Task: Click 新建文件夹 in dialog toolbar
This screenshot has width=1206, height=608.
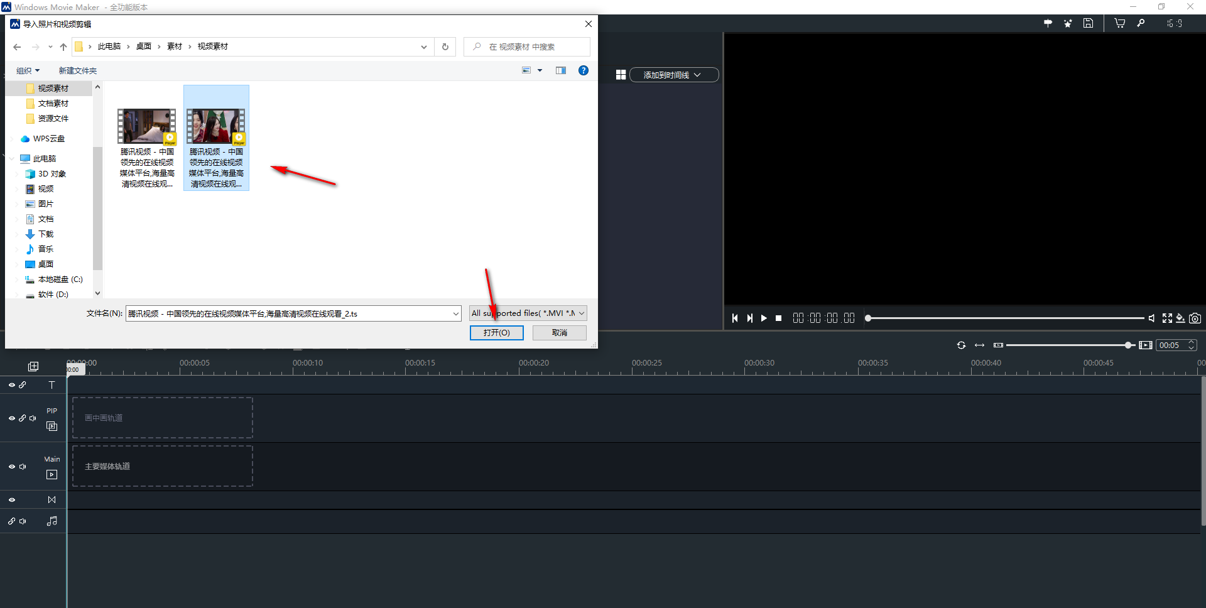Action: click(77, 71)
